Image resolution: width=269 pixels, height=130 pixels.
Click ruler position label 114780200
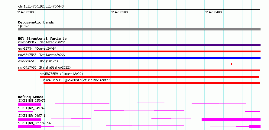point(26,12)
